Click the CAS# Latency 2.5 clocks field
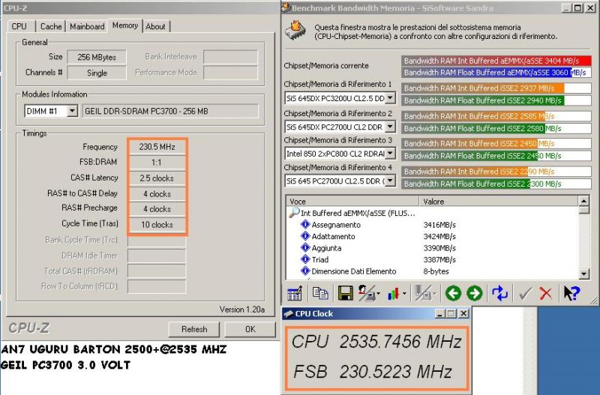This screenshot has width=600, height=395. click(x=157, y=178)
